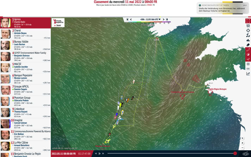The width and height of the screenshot is (251, 157).
Task: Select the Linkedout Thomas Ruyant row
Action: coord(25,113)
